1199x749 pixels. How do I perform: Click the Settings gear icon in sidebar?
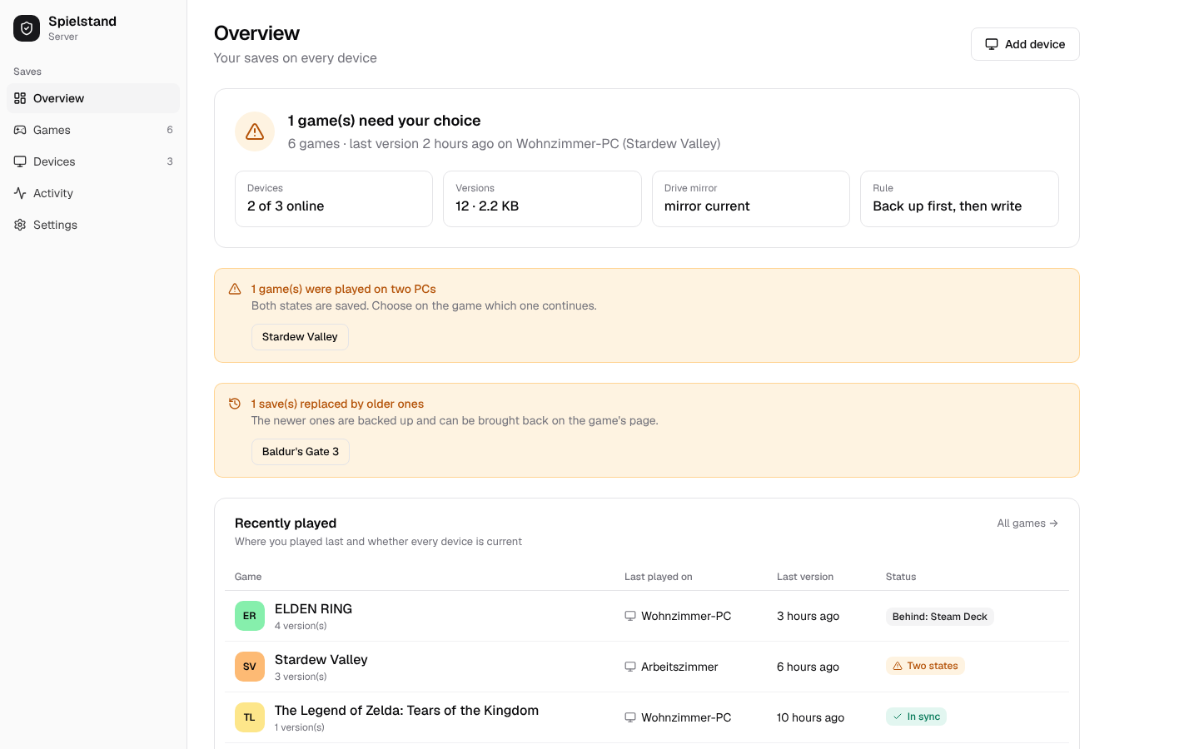click(x=20, y=225)
